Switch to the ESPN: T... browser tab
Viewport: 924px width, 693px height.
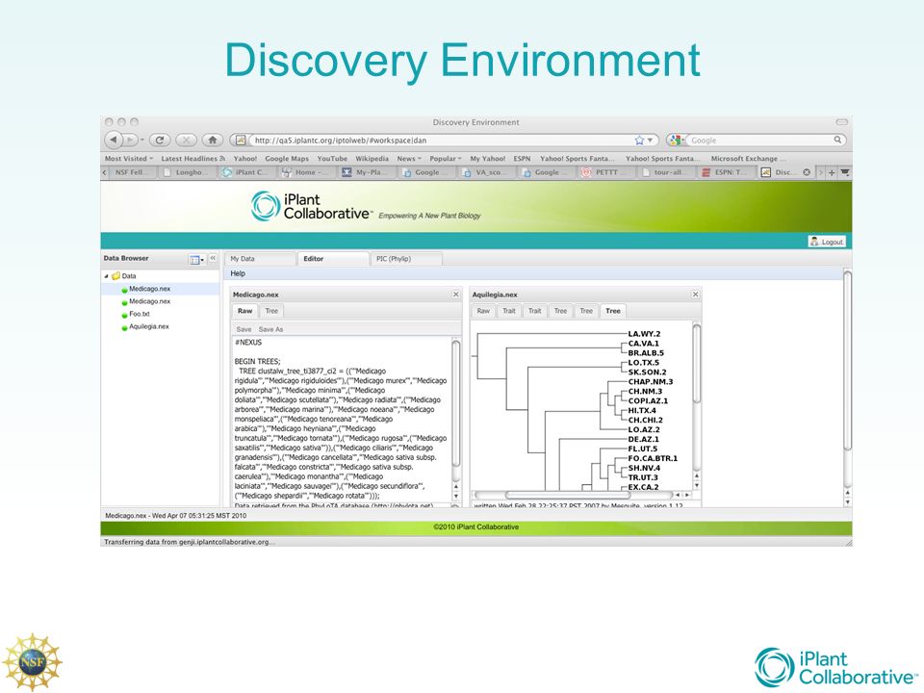point(726,172)
